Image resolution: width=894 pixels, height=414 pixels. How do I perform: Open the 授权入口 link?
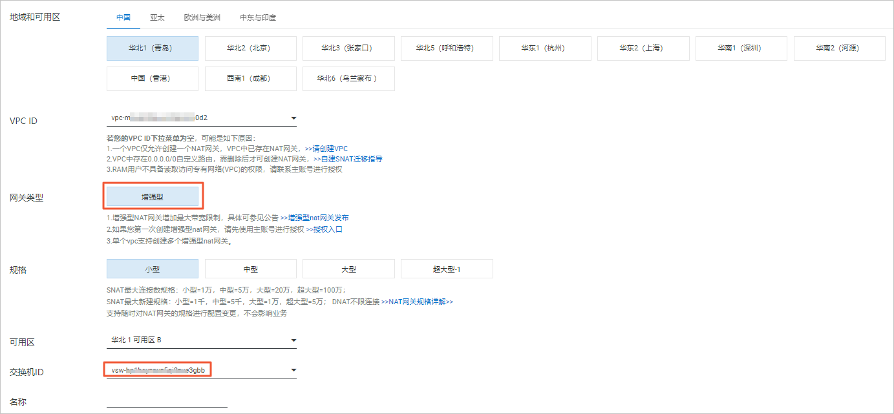(x=324, y=229)
